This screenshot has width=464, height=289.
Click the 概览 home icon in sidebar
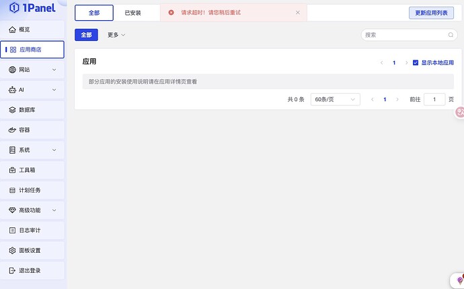(x=13, y=30)
